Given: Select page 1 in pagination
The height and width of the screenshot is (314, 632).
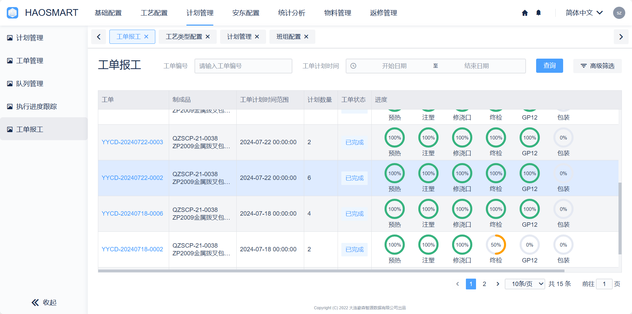Looking at the screenshot, I should (471, 284).
